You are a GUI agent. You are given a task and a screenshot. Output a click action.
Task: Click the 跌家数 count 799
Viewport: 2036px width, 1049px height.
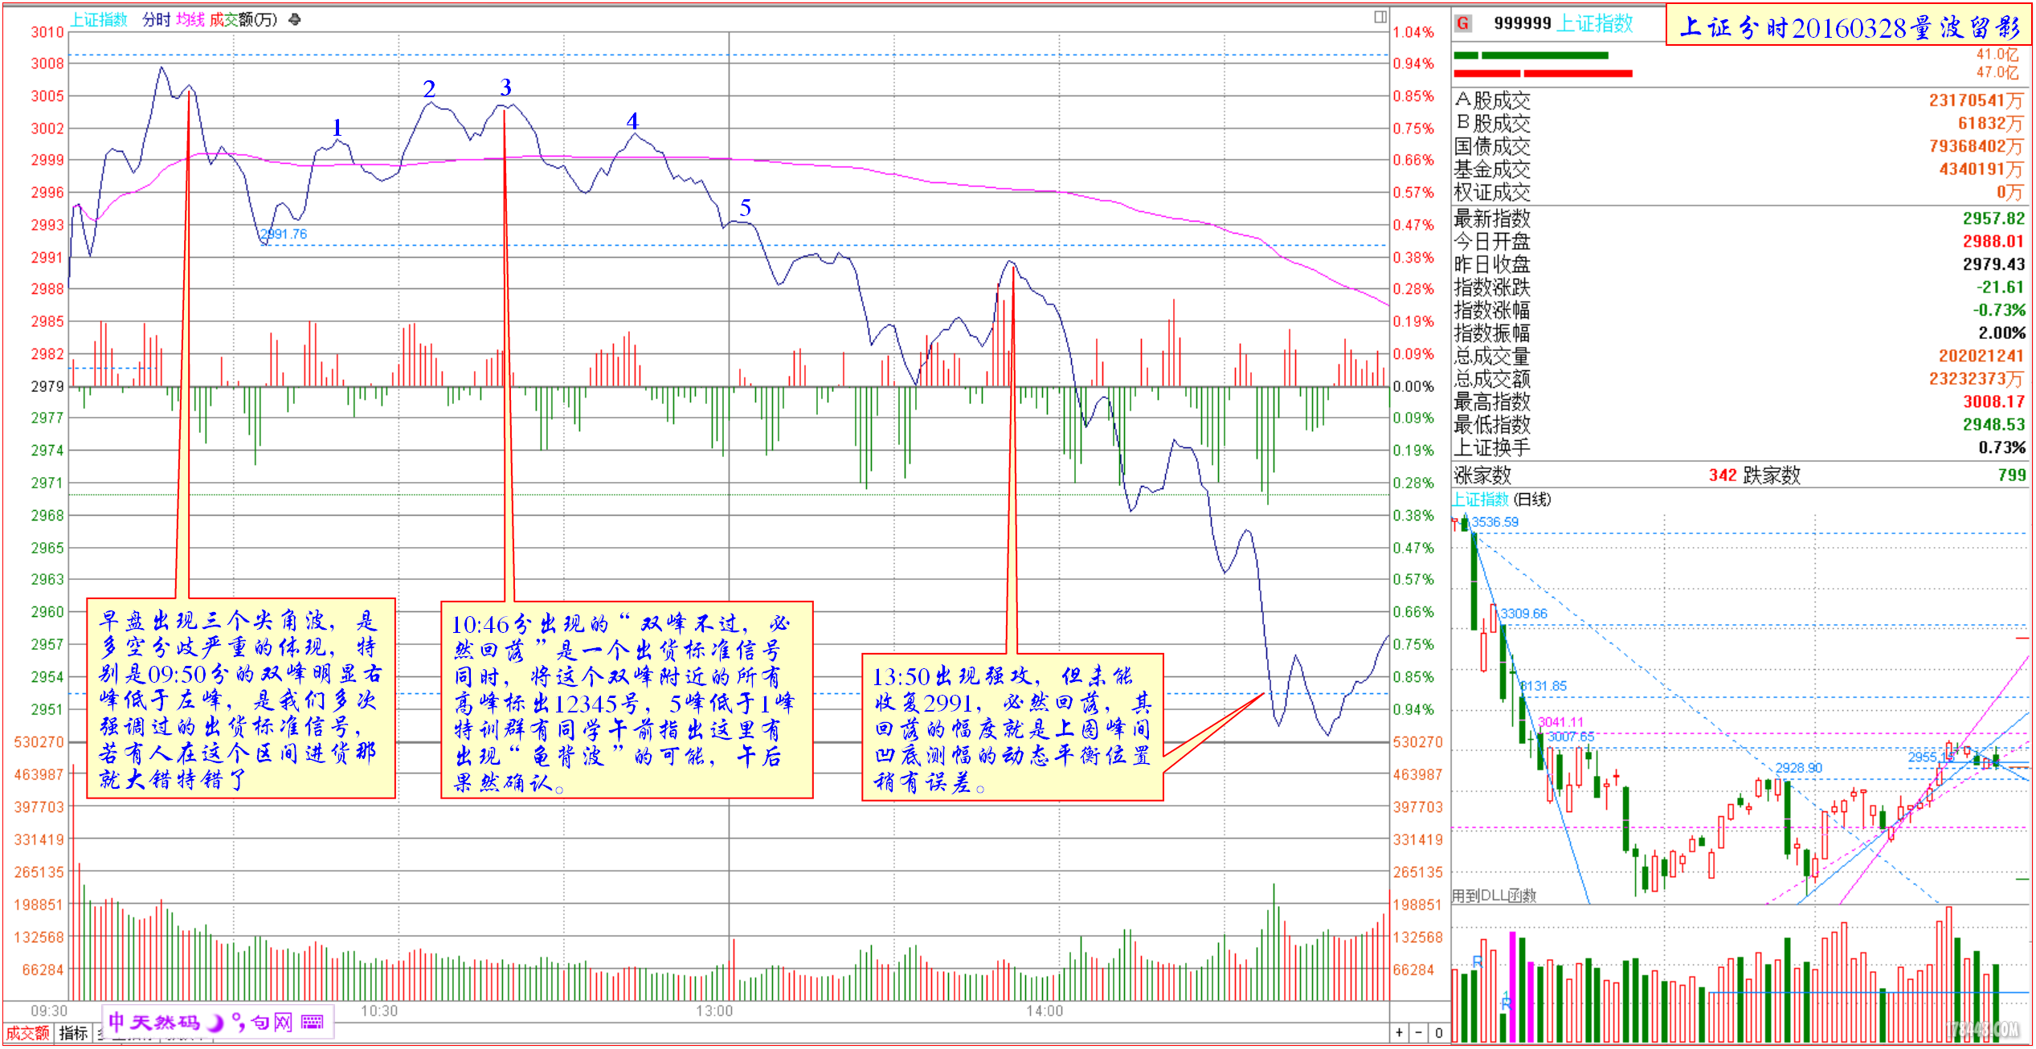click(2012, 475)
